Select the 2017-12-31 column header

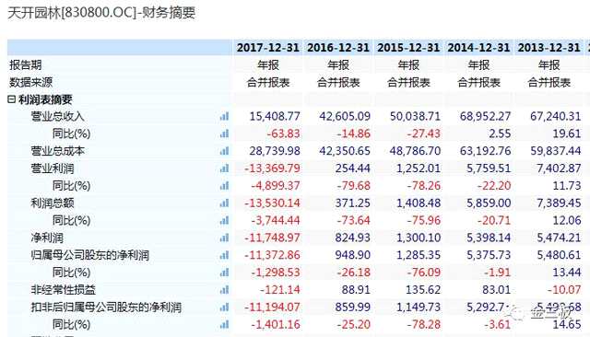268,48
